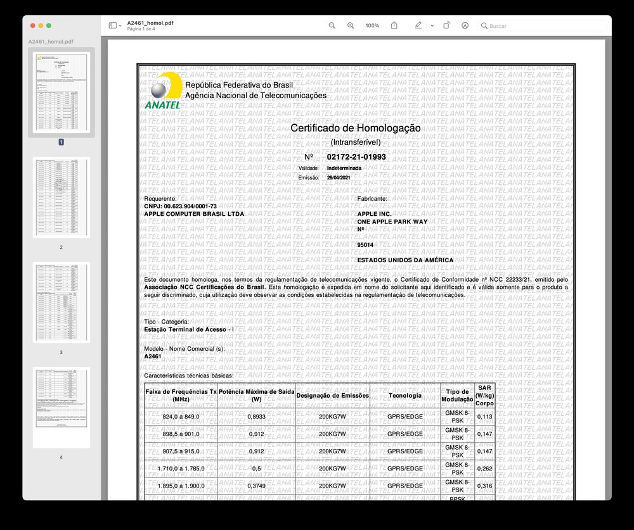The width and height of the screenshot is (634, 530).
Task: Activate the Markup pen tool
Action: pyautogui.click(x=418, y=25)
